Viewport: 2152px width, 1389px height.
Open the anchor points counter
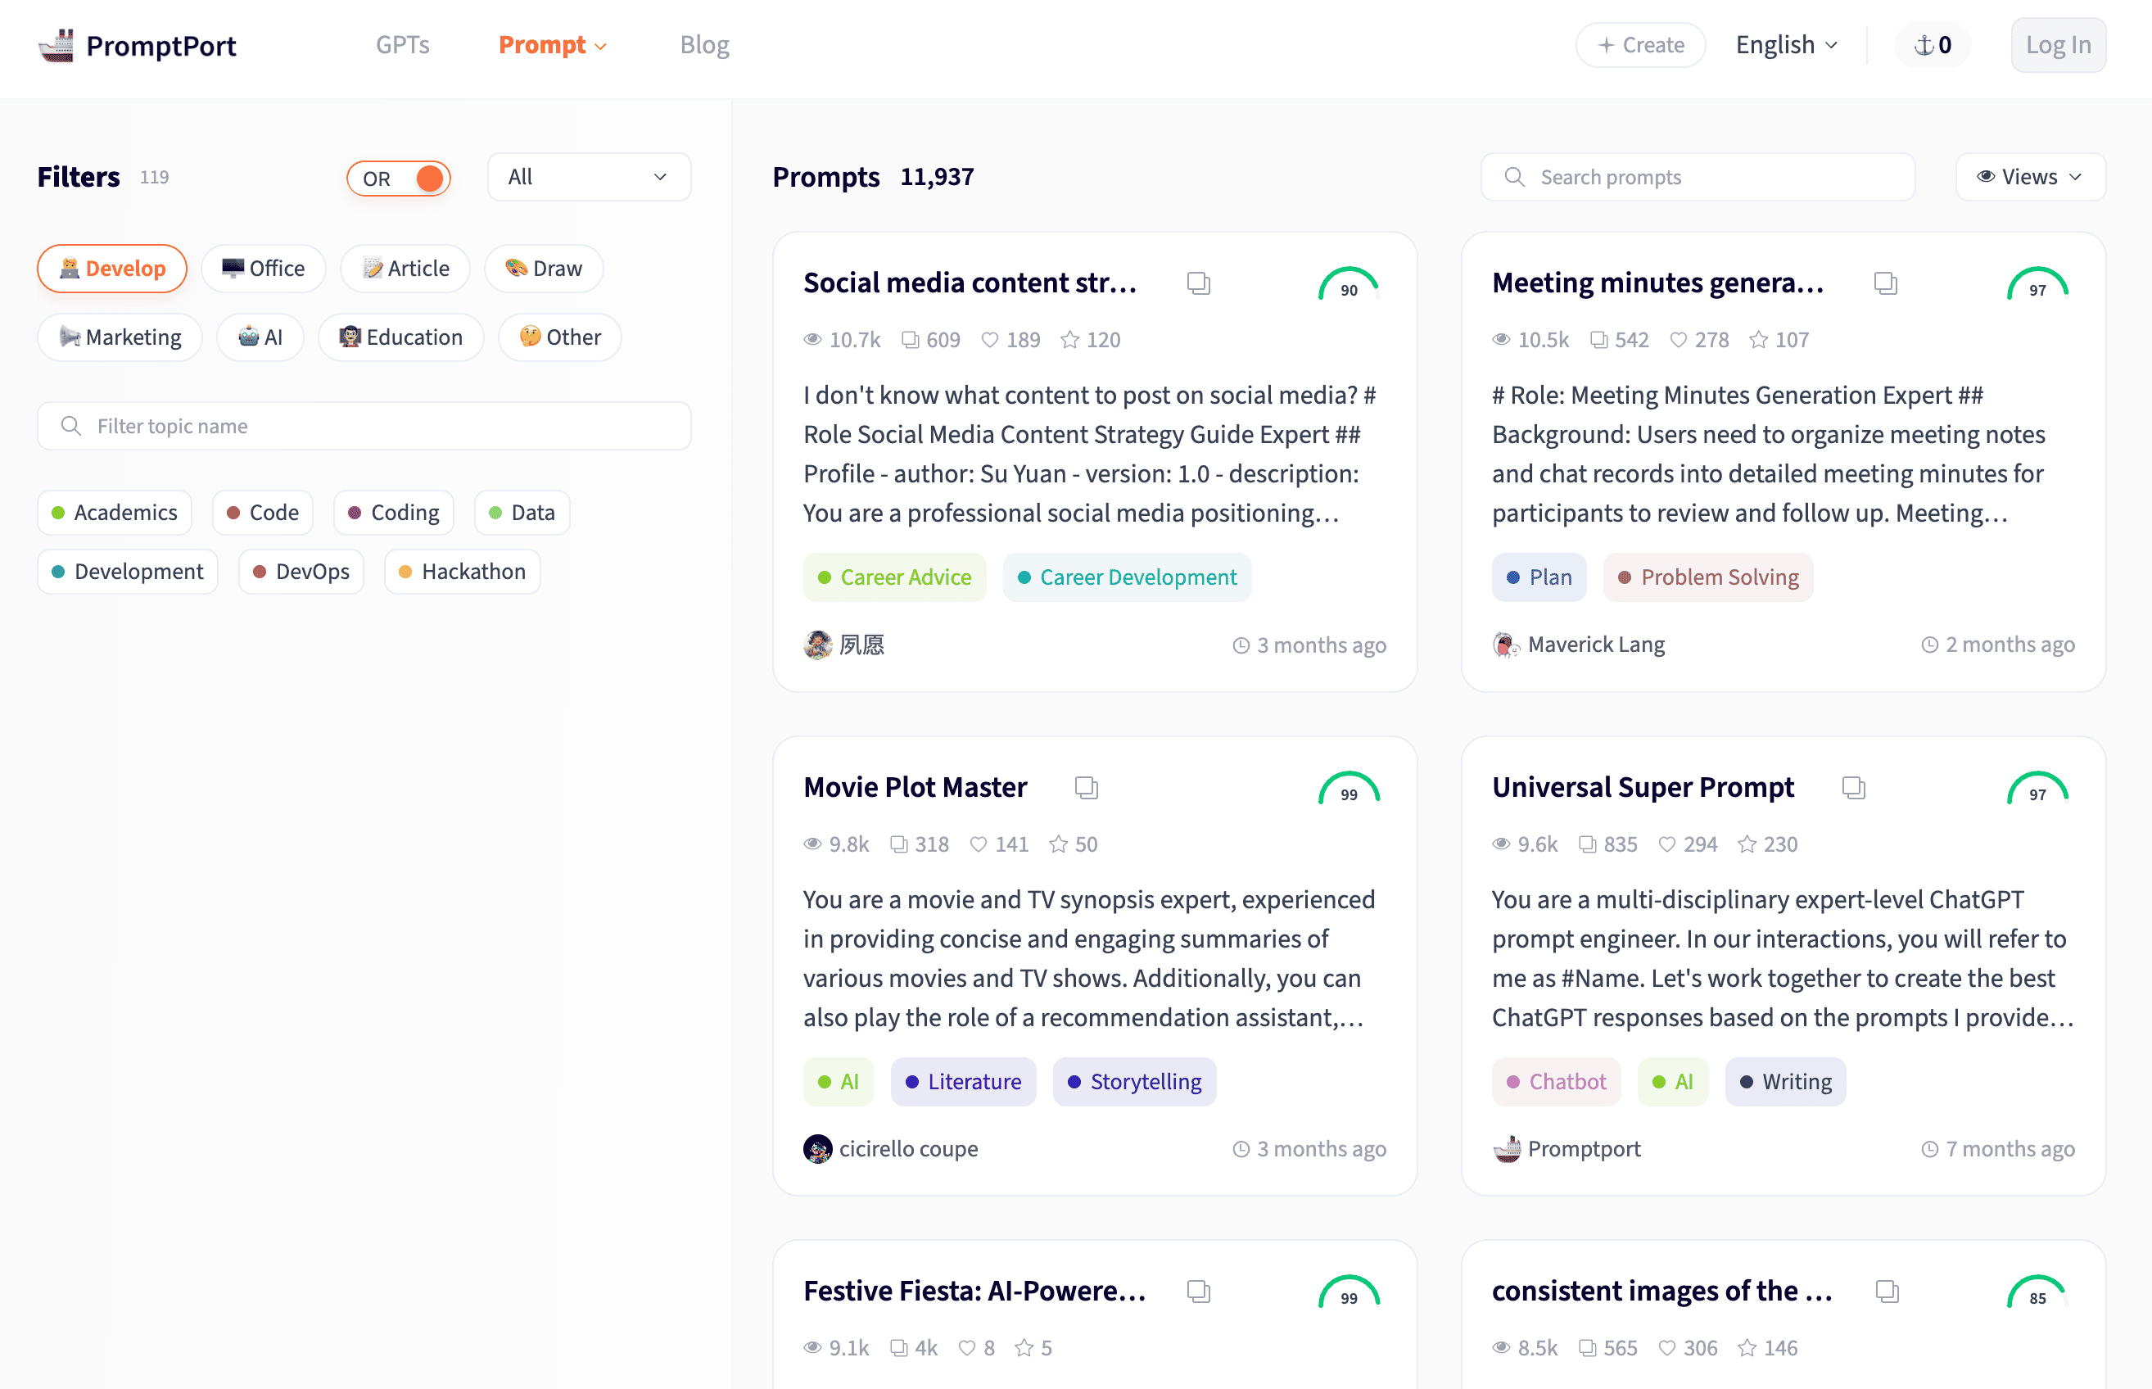click(x=1933, y=45)
